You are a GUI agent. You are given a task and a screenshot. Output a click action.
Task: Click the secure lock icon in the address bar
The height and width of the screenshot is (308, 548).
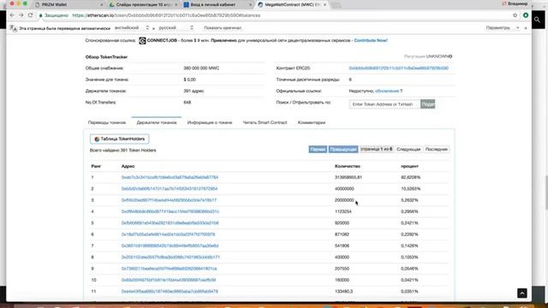coord(40,15)
